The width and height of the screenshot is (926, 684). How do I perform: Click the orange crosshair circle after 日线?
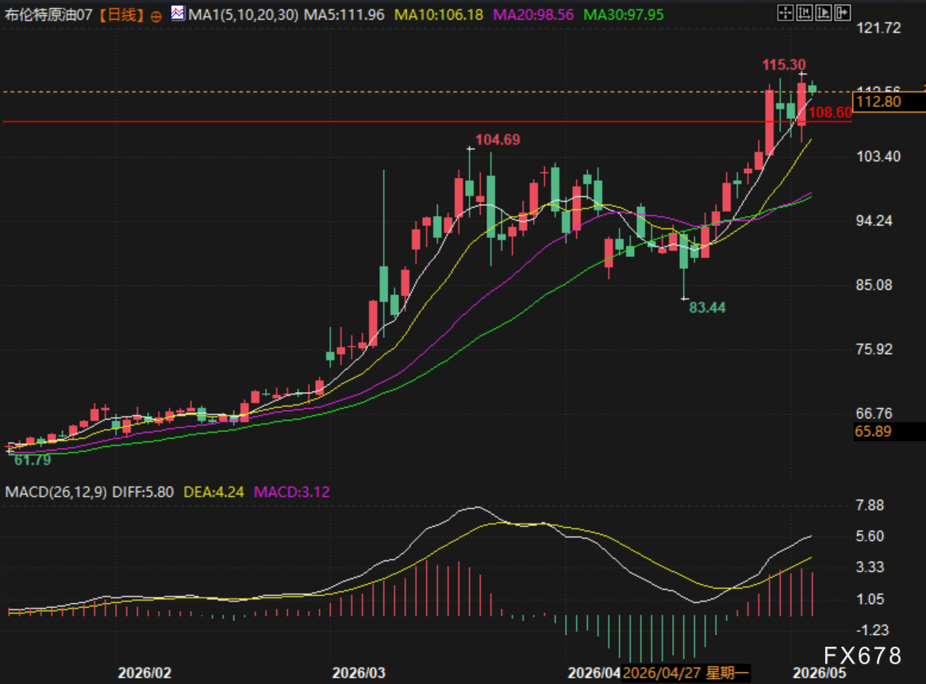tap(156, 17)
